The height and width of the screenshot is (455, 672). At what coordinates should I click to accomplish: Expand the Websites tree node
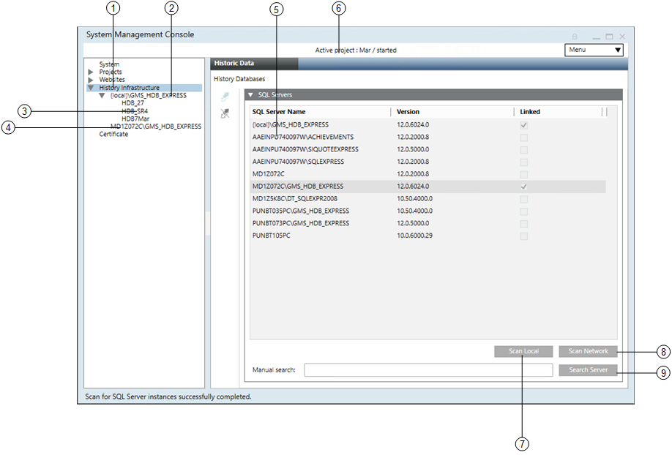[91, 80]
